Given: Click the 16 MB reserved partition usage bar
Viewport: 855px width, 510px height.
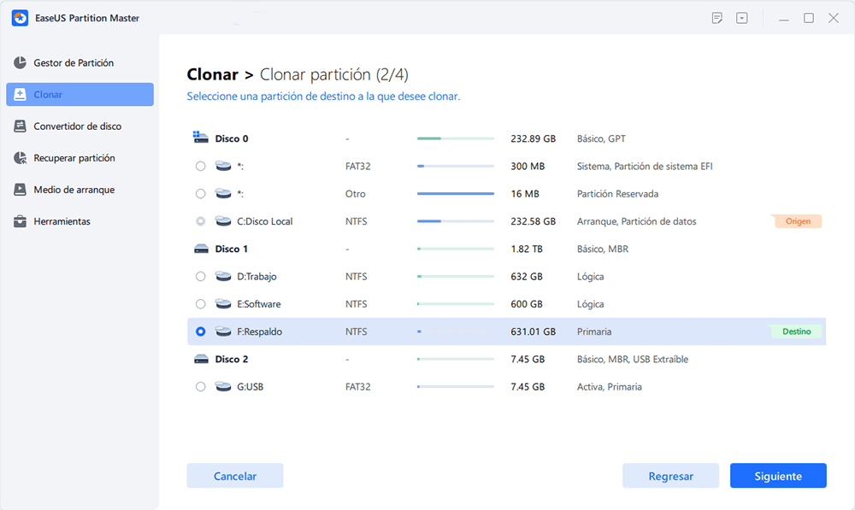Looking at the screenshot, I should (x=456, y=193).
